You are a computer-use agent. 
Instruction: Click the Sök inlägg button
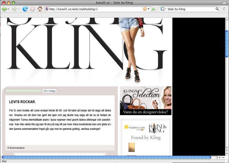pos(49,91)
